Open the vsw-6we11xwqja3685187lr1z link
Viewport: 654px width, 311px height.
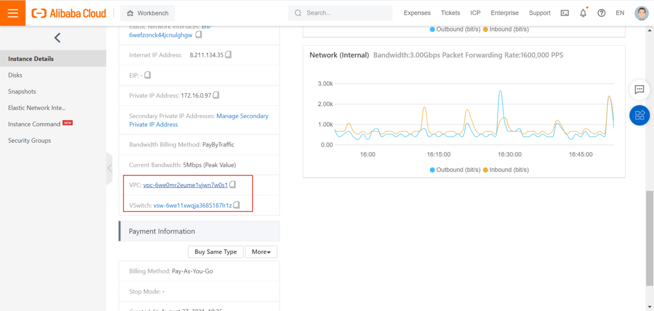[x=193, y=206]
